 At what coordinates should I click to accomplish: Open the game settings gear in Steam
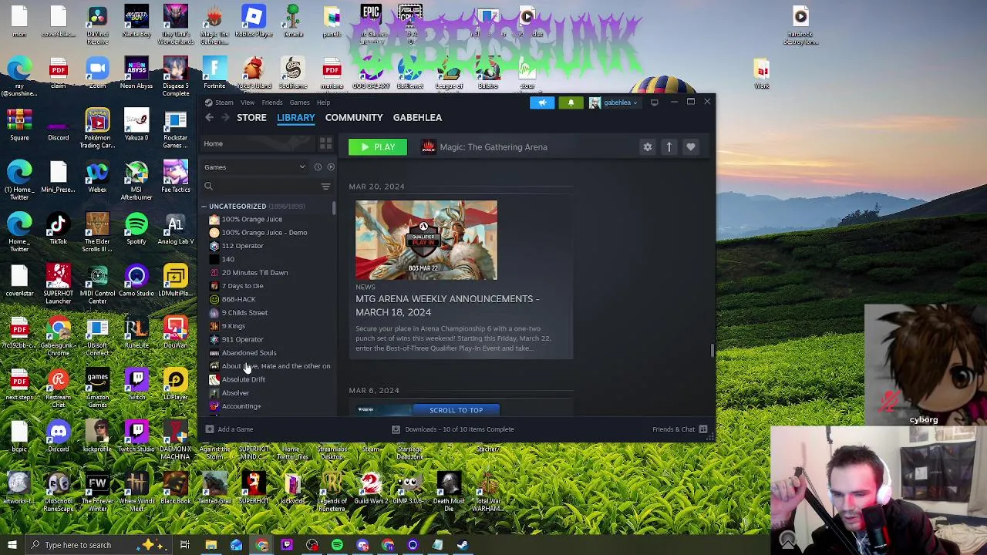point(648,147)
